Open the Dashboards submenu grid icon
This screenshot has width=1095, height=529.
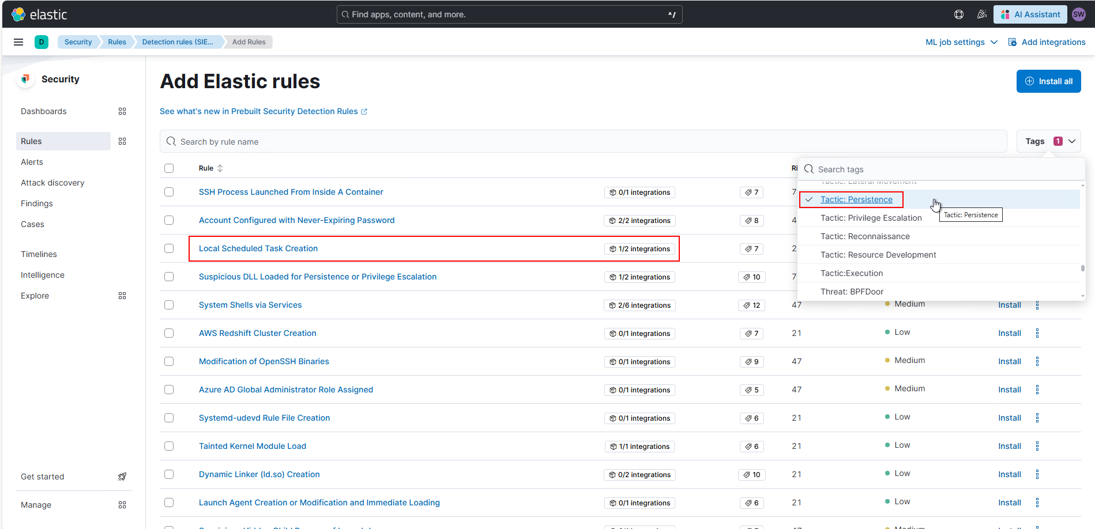[x=122, y=111]
